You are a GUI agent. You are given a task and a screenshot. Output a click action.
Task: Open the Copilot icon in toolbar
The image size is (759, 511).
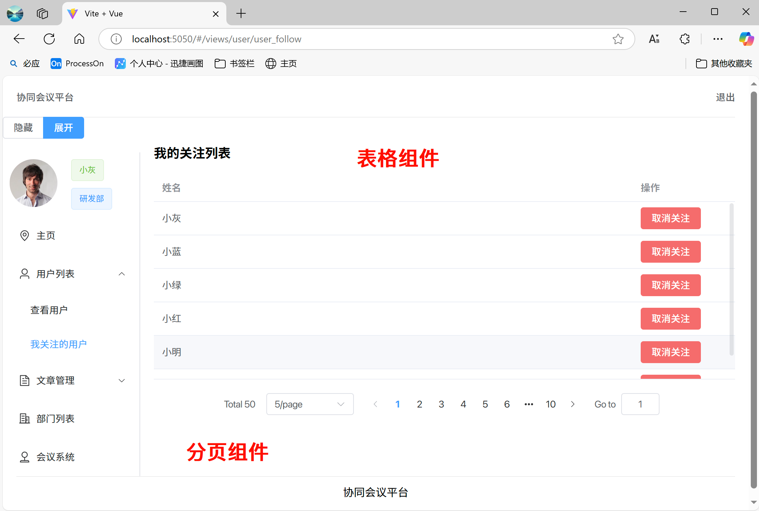tap(746, 39)
